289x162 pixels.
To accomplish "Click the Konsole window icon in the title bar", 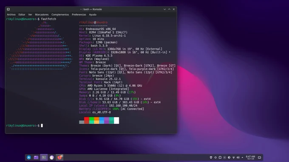I will tap(8, 9).
